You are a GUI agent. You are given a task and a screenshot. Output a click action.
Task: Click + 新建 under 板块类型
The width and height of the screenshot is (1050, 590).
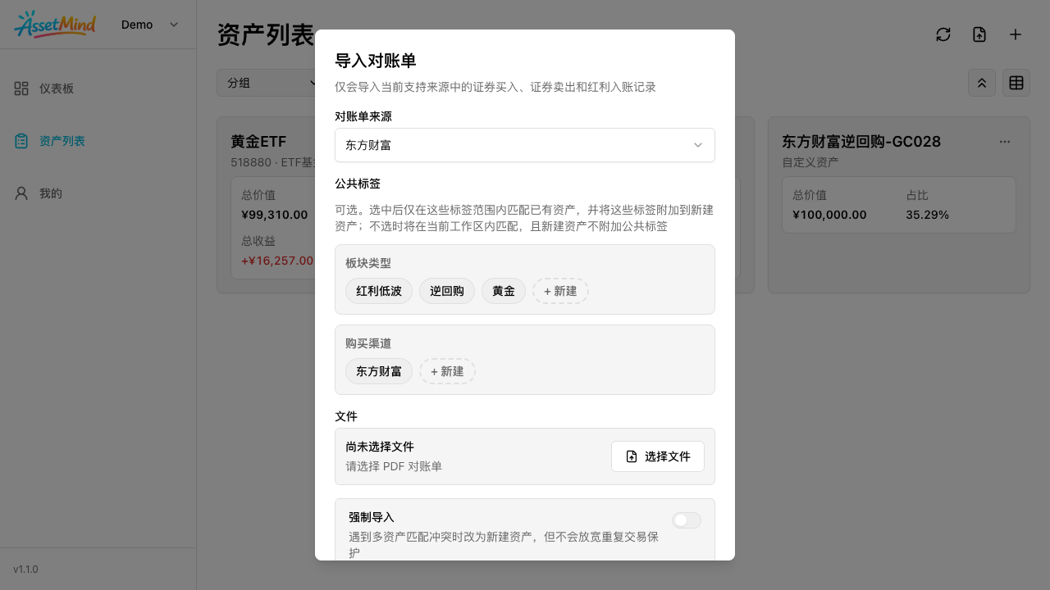click(560, 291)
